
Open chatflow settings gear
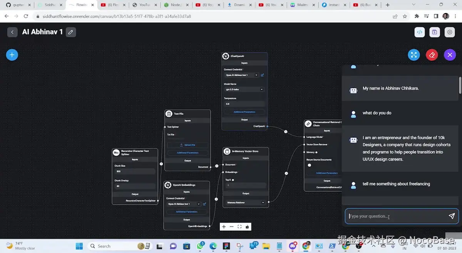point(450,32)
